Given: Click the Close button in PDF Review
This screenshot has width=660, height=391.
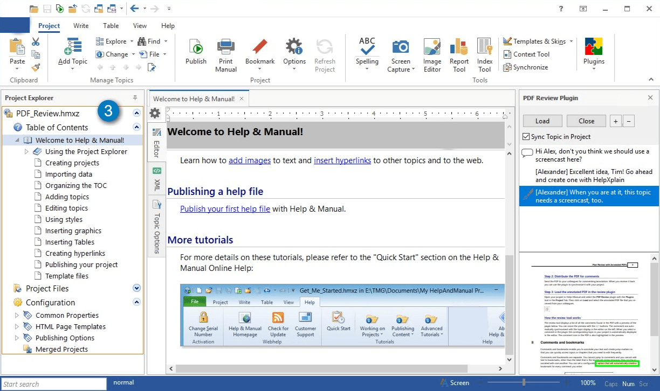Looking at the screenshot, I should click(586, 121).
